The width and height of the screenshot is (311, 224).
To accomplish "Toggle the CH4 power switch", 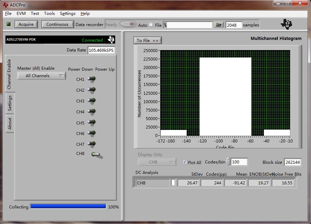I will pos(91,112).
